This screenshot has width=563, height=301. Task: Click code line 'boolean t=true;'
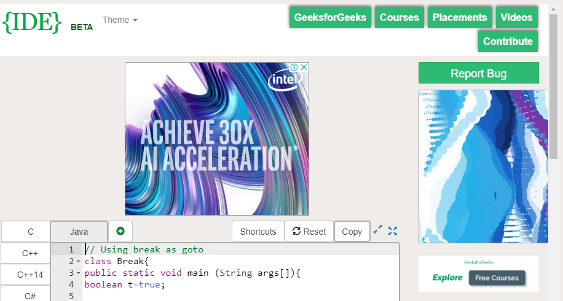point(125,285)
